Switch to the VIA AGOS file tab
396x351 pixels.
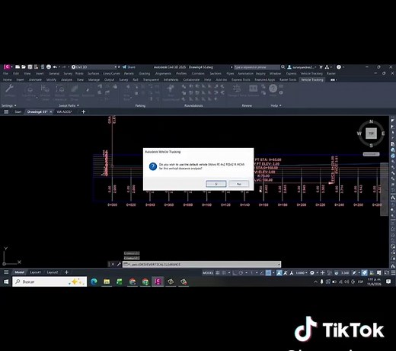64,111
